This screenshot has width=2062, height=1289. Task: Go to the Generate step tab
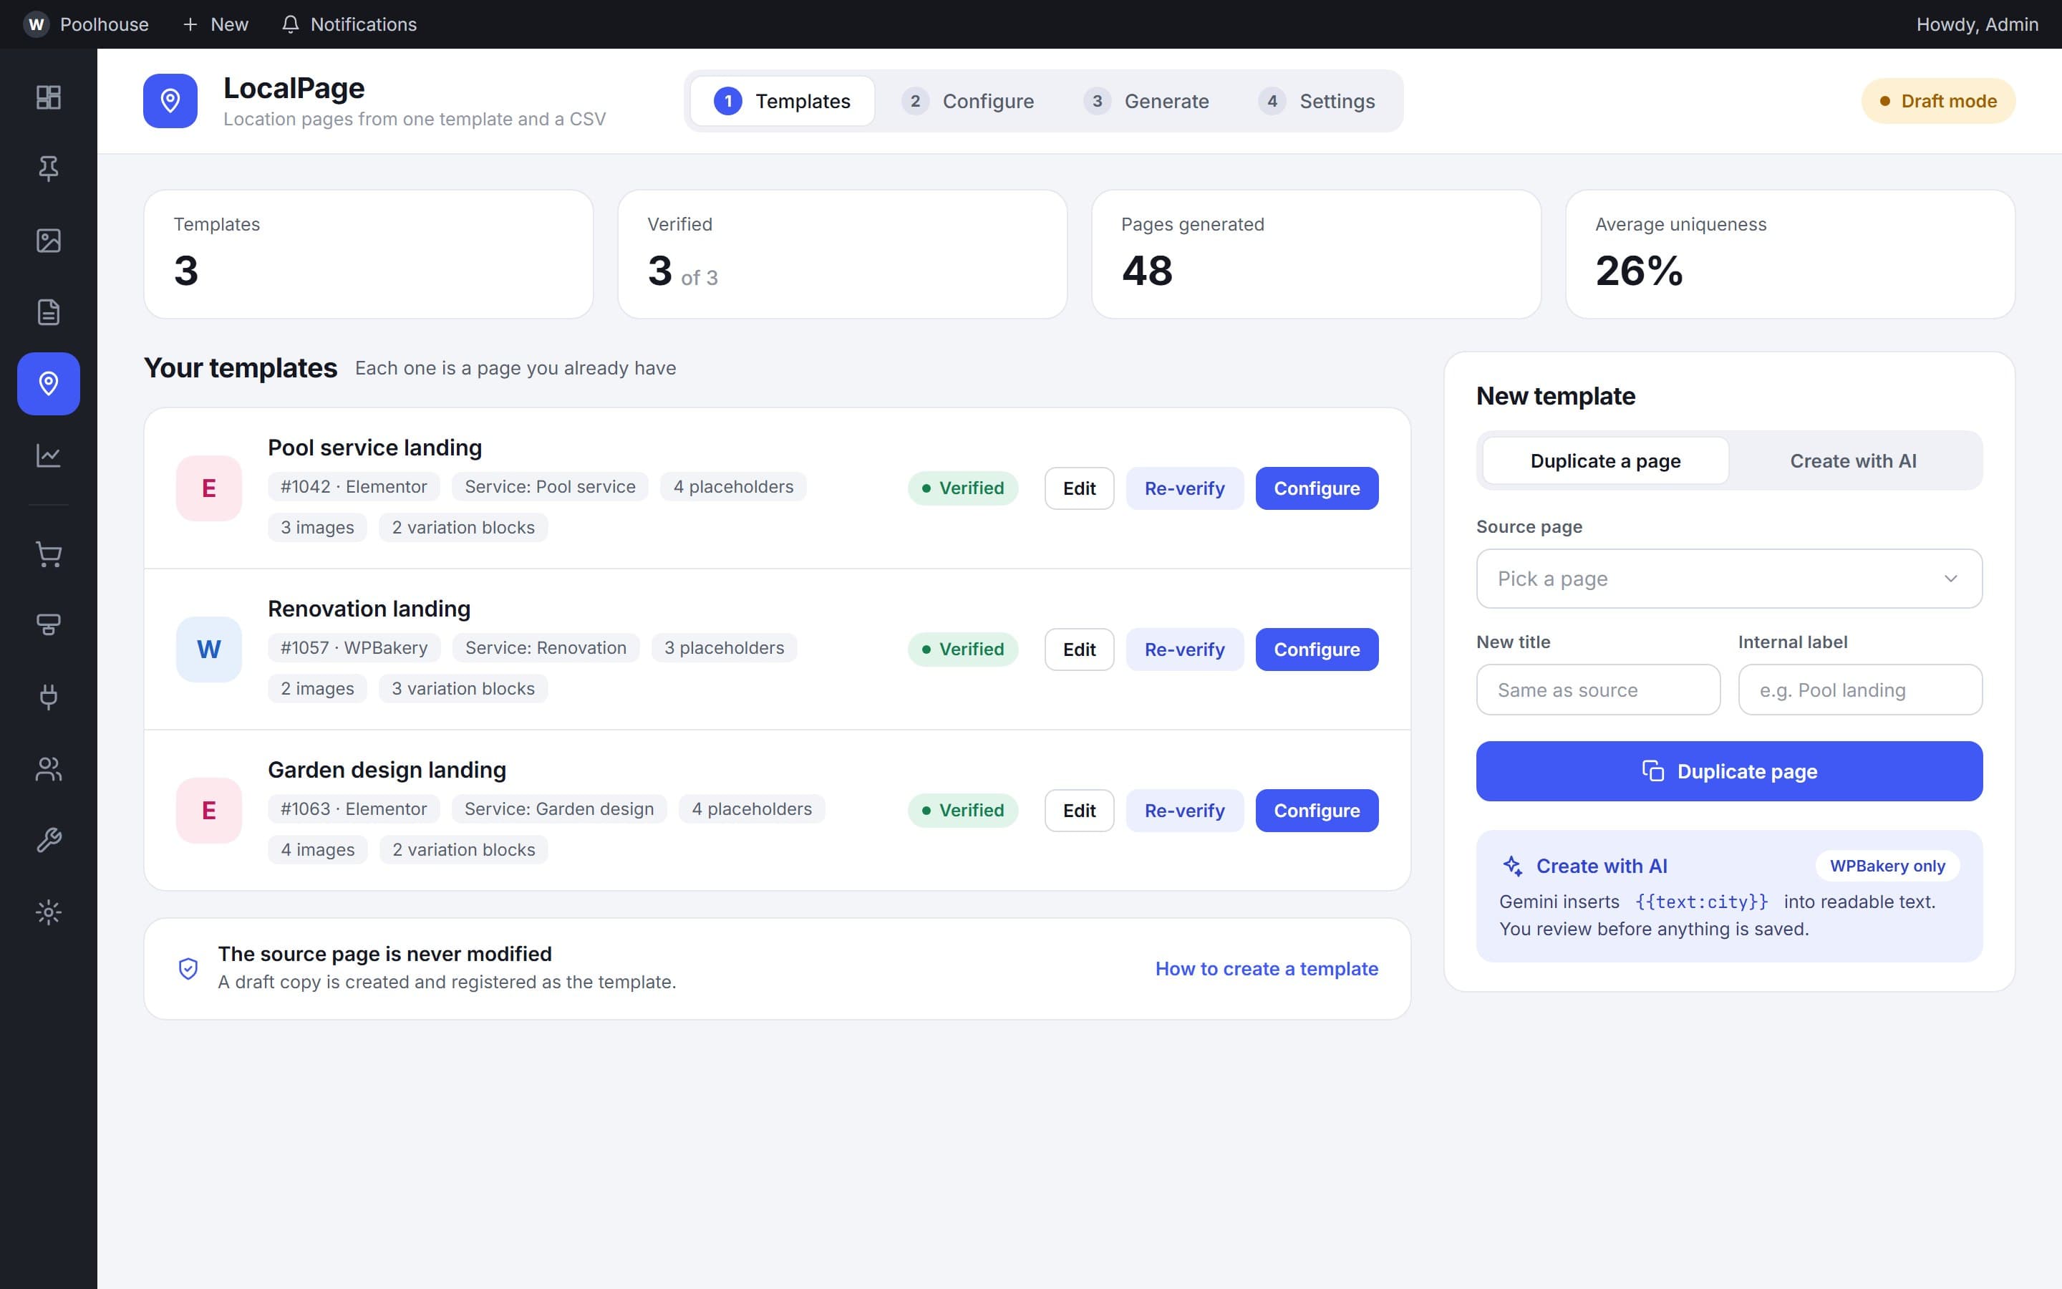(1147, 100)
